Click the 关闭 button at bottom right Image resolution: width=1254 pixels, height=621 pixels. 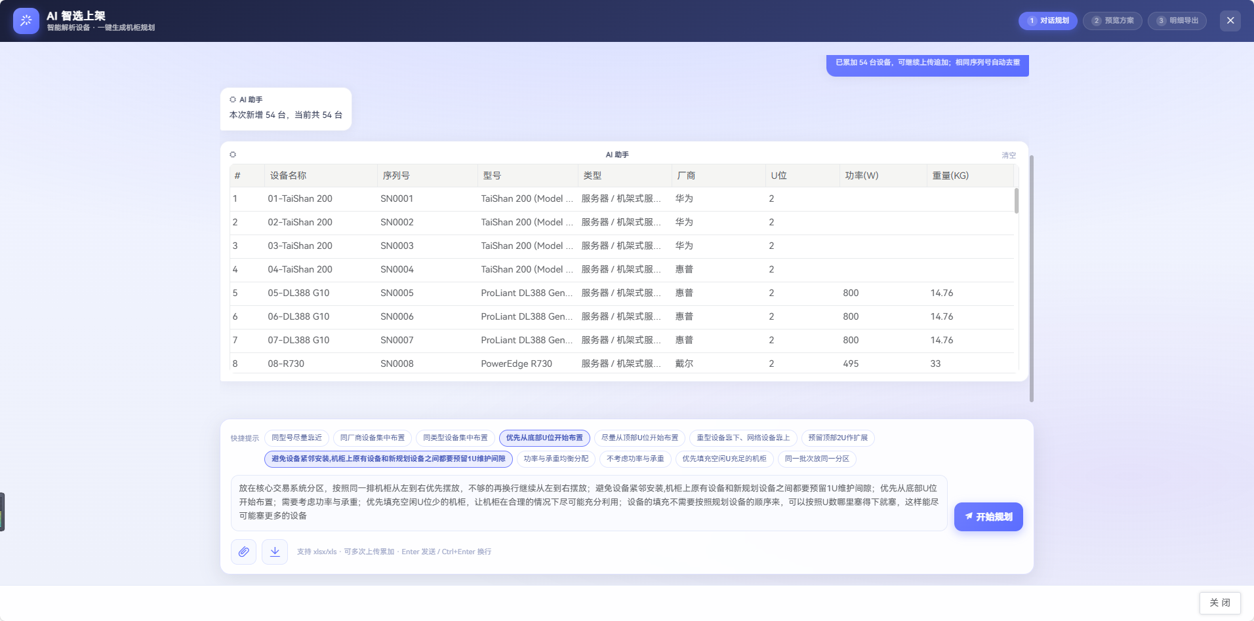coord(1220,603)
